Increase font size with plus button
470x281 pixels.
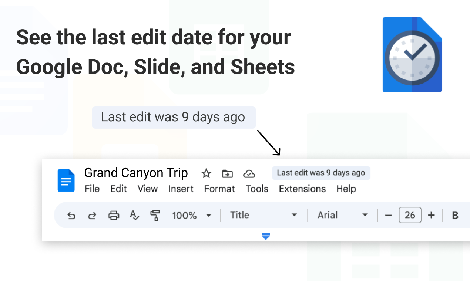click(431, 215)
